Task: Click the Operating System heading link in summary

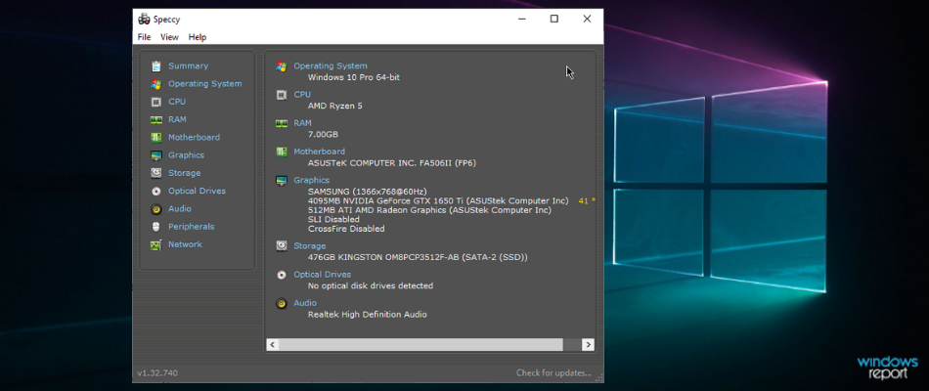Action: (331, 65)
